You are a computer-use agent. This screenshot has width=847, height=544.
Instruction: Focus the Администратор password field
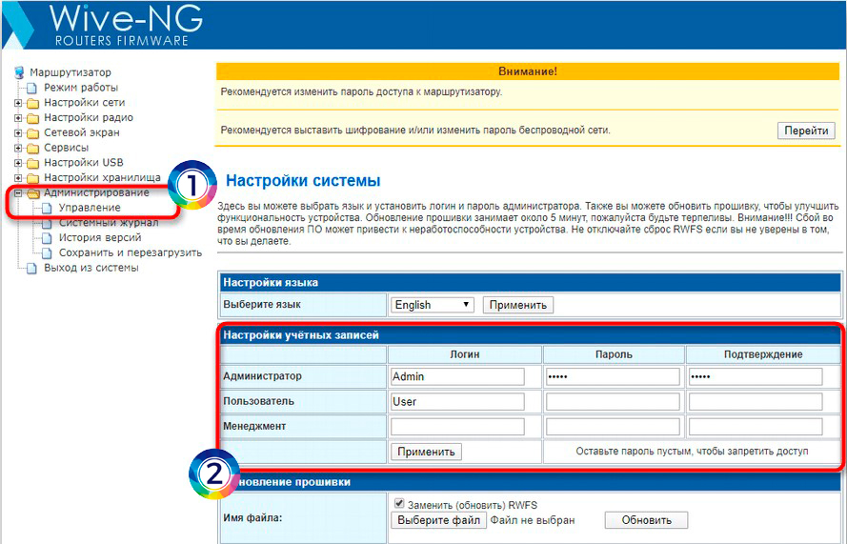click(x=613, y=376)
